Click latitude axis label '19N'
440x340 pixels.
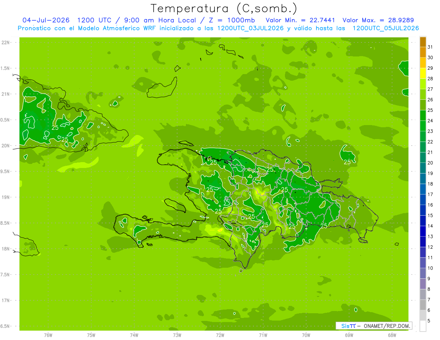[x=6, y=197]
